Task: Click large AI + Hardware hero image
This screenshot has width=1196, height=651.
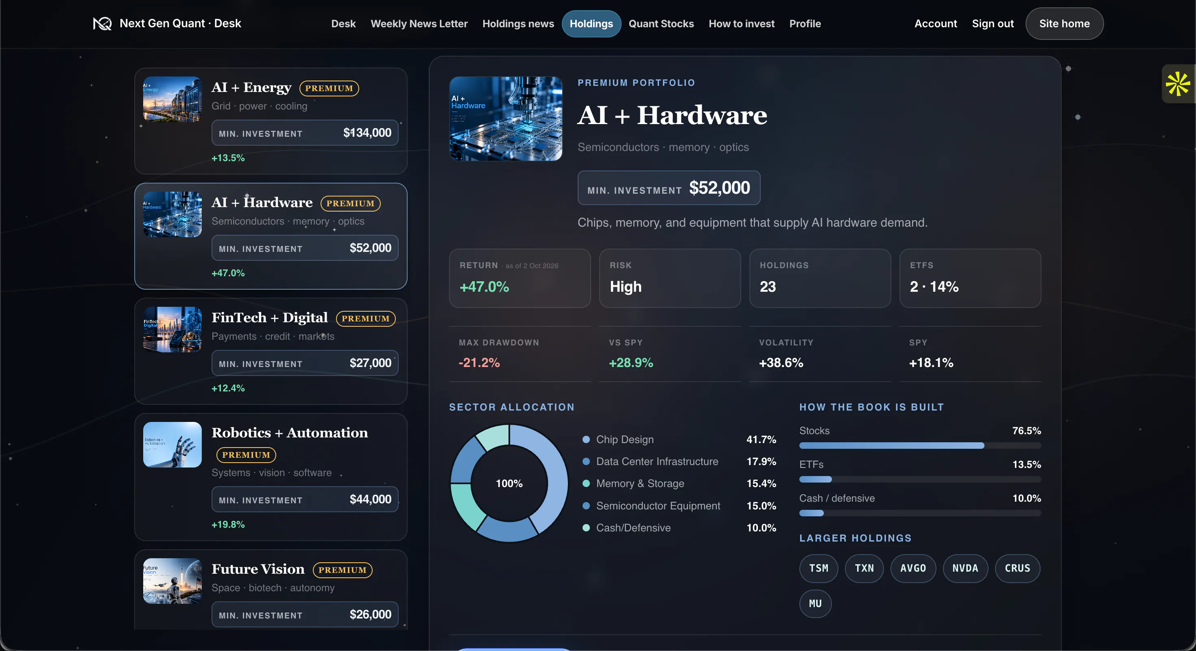Action: coord(506,118)
